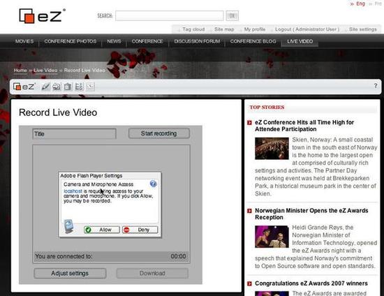This screenshot has width=384, height=296.
Task: Click the edit pencil icon in eZ toolbar
Action: [45, 87]
